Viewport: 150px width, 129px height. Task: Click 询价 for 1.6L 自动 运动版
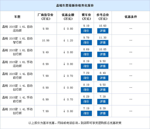click(x=86, y=31)
